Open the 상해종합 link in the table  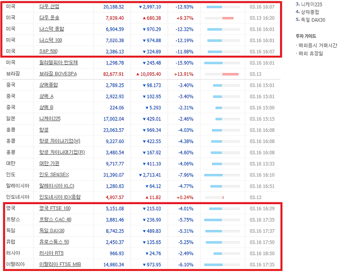[x=48, y=85]
